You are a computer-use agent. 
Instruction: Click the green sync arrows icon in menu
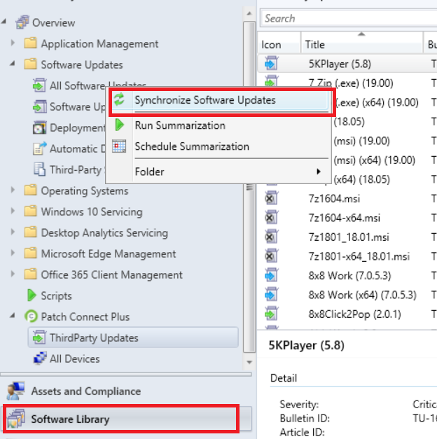[119, 99]
